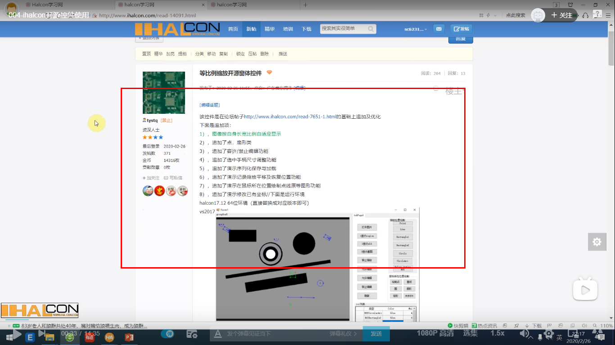Open the 选集 episode list
615x345 pixels.
470,334
